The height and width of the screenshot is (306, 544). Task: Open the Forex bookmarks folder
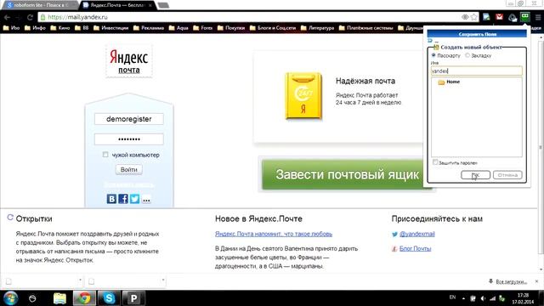point(203,28)
